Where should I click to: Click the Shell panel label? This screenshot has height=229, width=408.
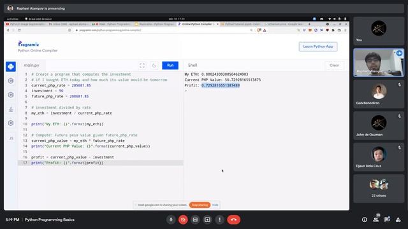point(193,65)
